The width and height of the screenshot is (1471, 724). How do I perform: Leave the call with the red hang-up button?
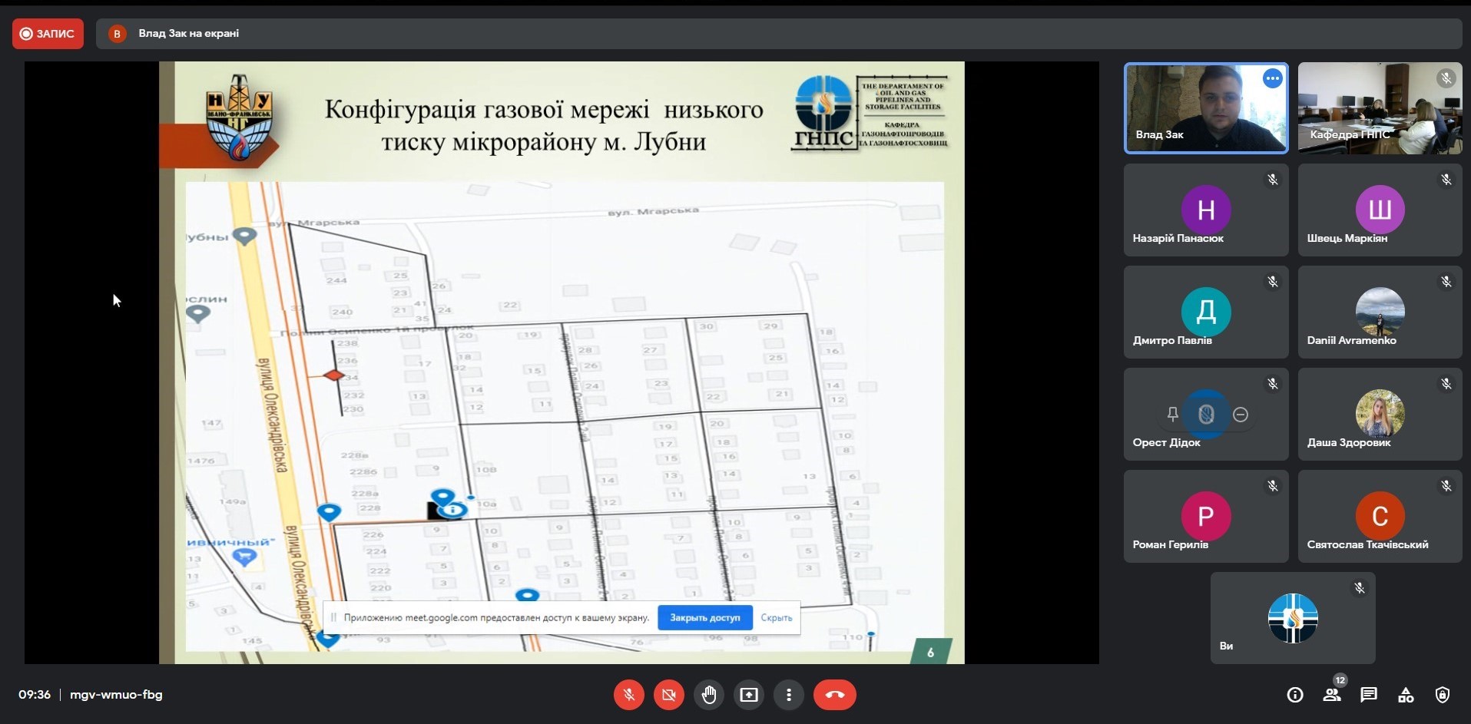tap(834, 695)
